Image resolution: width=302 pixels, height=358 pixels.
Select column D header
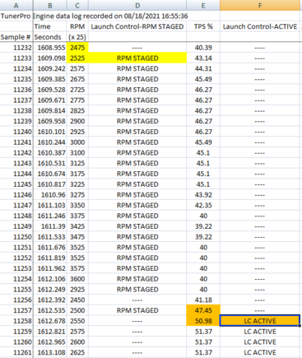tap(137, 5)
